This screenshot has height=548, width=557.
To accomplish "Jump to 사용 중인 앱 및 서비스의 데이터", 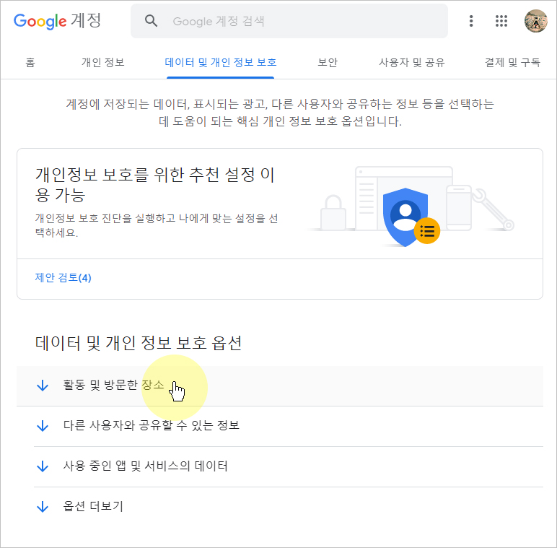I will 280,466.
